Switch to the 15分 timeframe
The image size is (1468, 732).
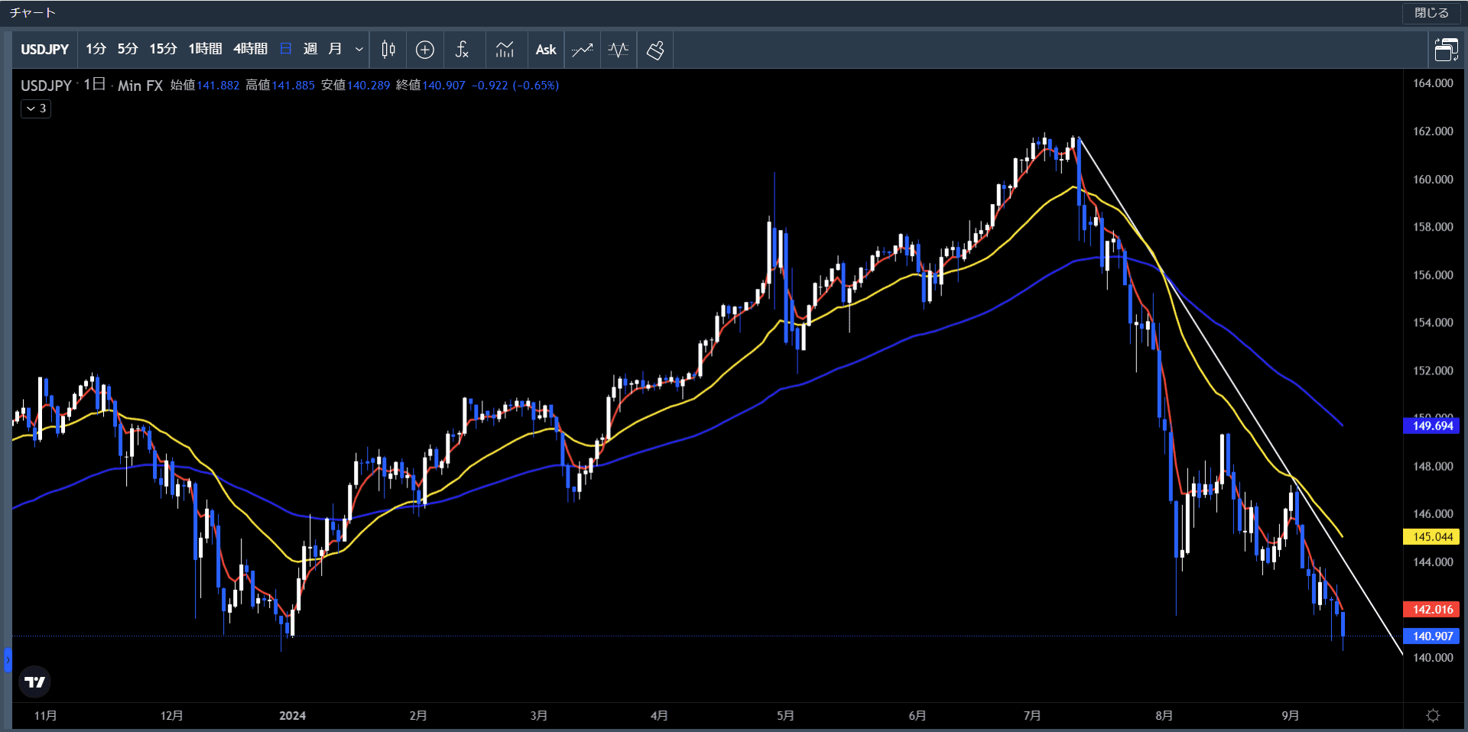pos(163,49)
